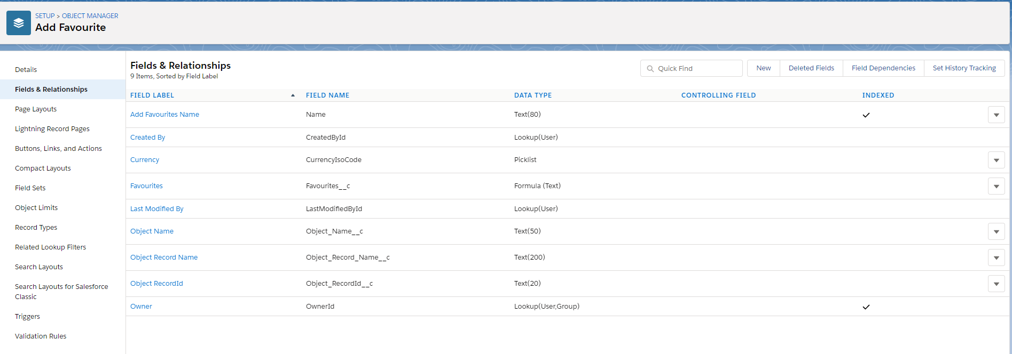Open the Currency field link
Image resolution: width=1012 pixels, height=354 pixels.
[x=145, y=160]
